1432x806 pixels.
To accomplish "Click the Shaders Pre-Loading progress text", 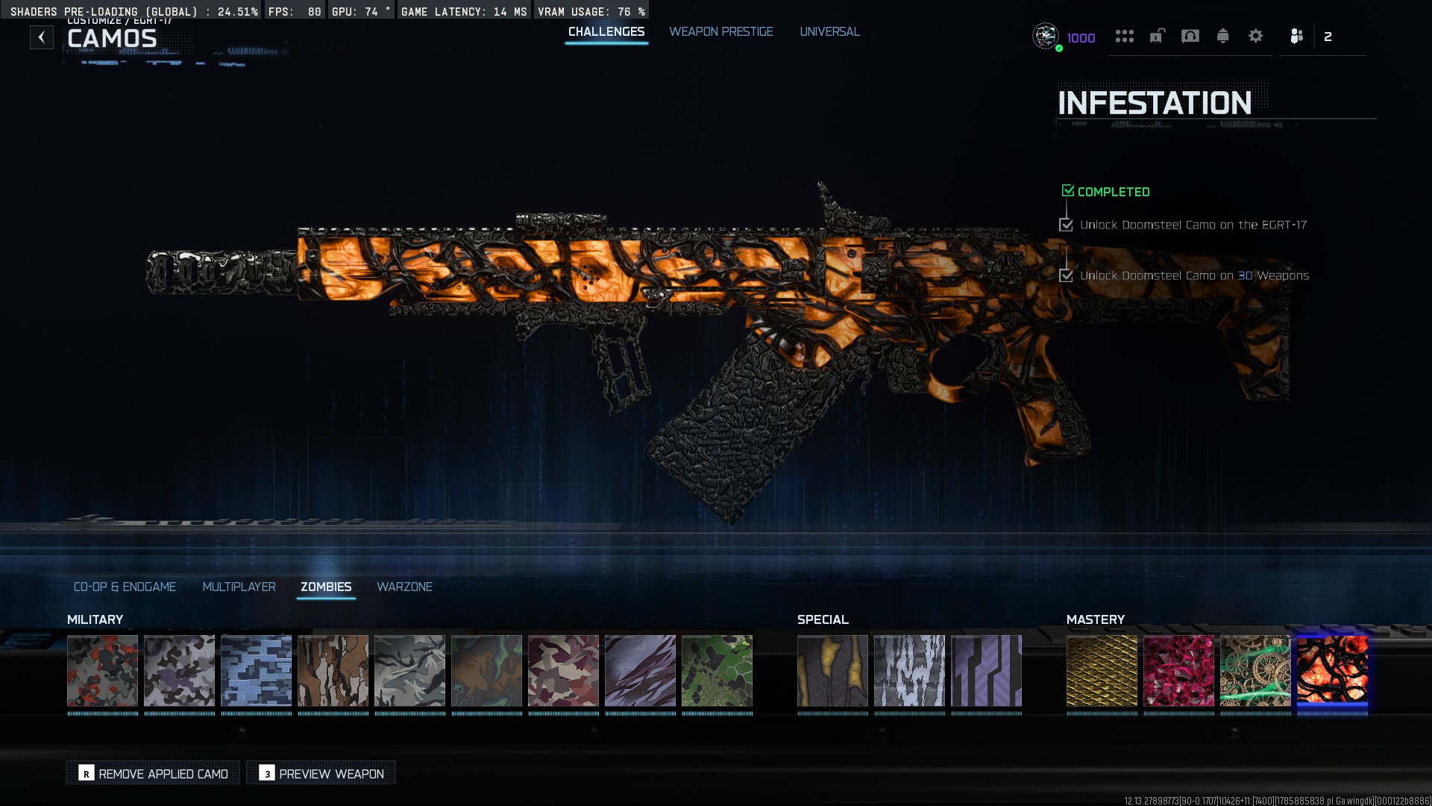I will click(134, 11).
